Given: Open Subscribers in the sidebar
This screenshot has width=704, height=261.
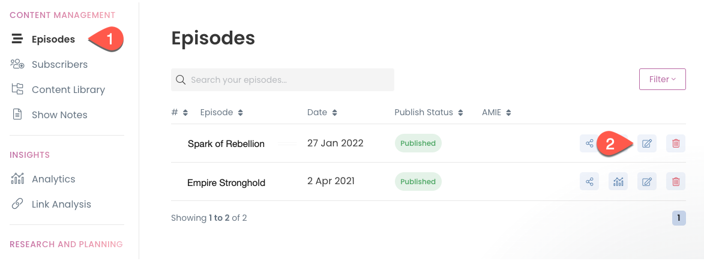Looking at the screenshot, I should 59,64.
